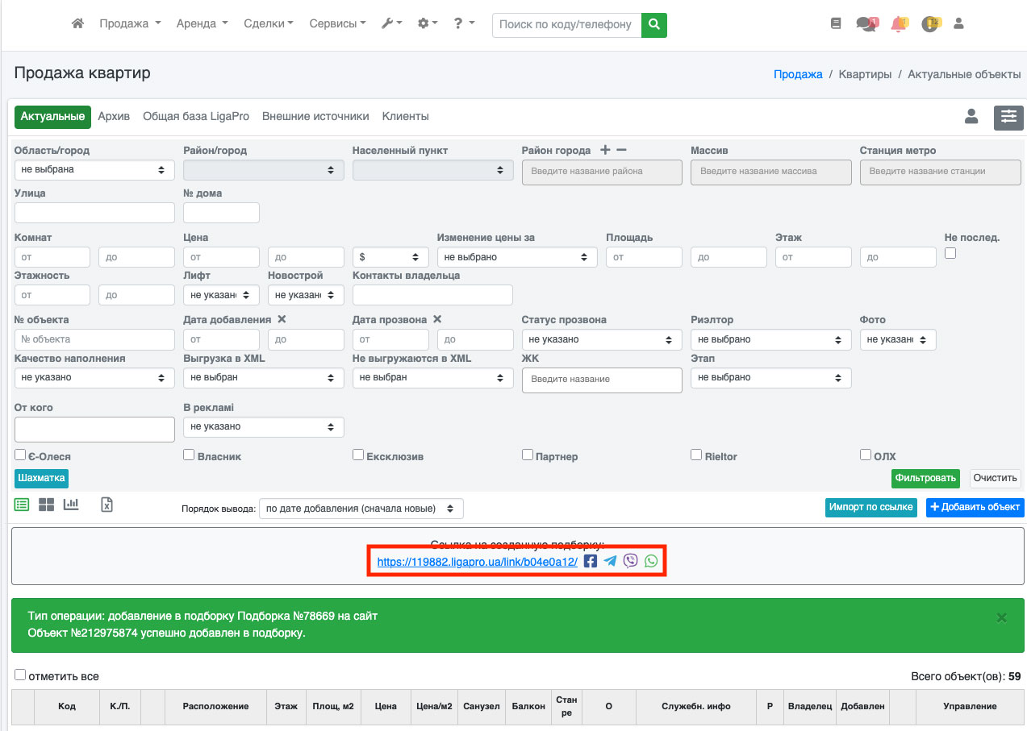Open the Риэлтор dropdown
The width and height of the screenshot is (1027, 731).
pyautogui.click(x=771, y=339)
